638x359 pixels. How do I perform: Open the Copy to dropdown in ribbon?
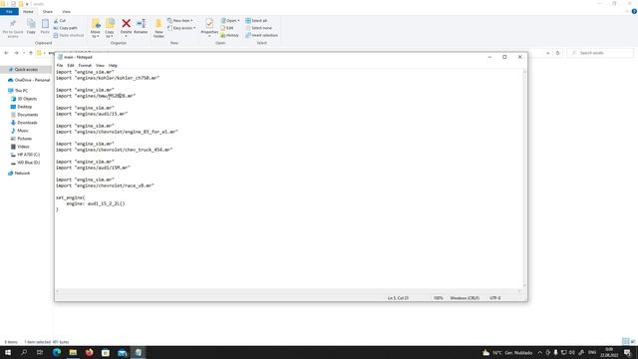tap(110, 28)
